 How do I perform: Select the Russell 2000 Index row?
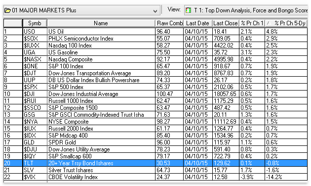click(x=155, y=129)
